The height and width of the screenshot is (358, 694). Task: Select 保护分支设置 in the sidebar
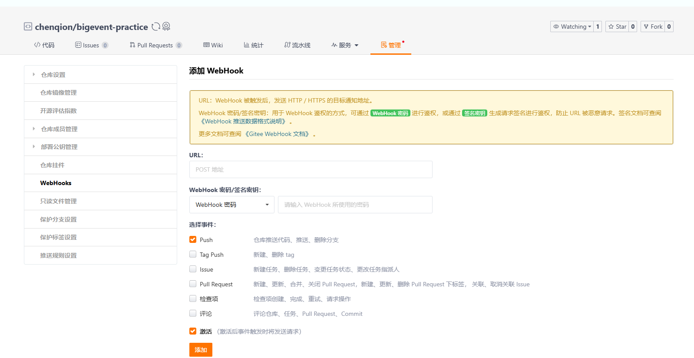point(58,219)
